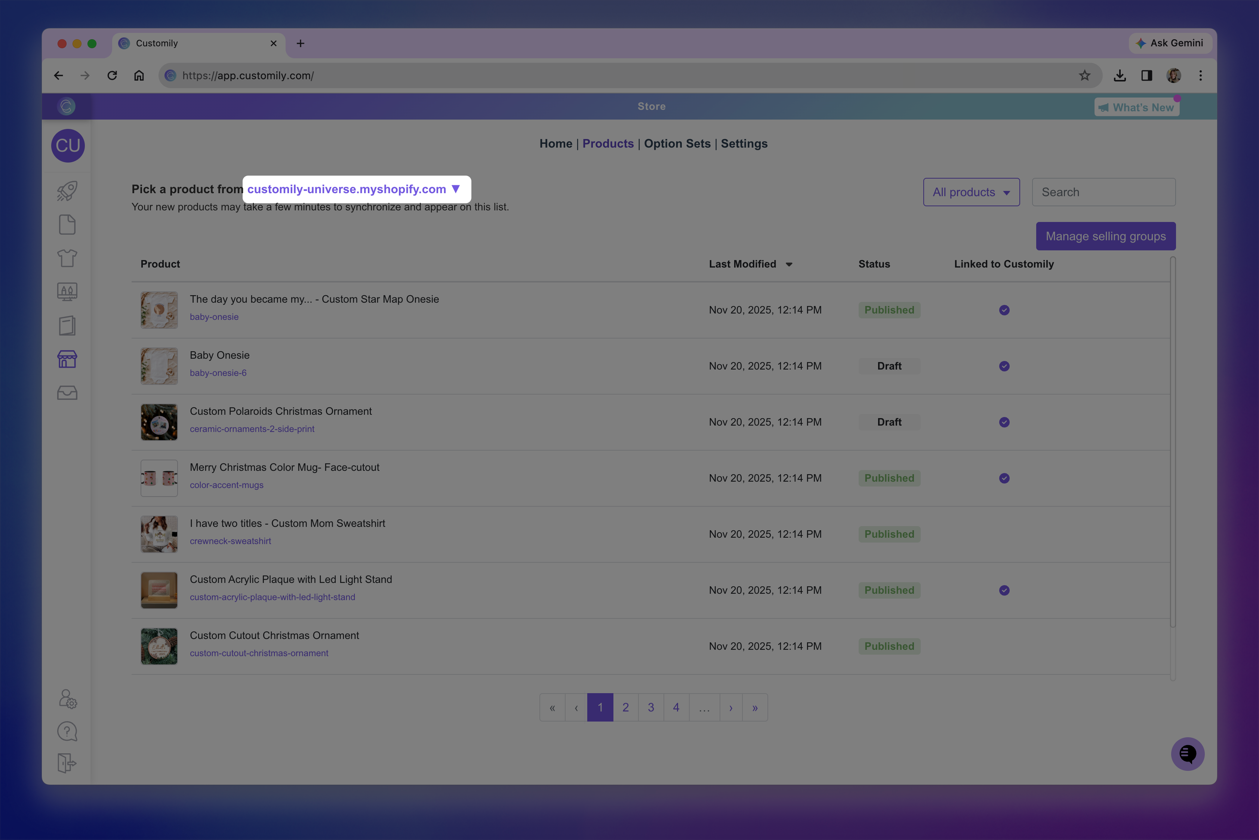Click the Draft status of Baby Onesie
The height and width of the screenshot is (840, 1259).
pyautogui.click(x=889, y=366)
